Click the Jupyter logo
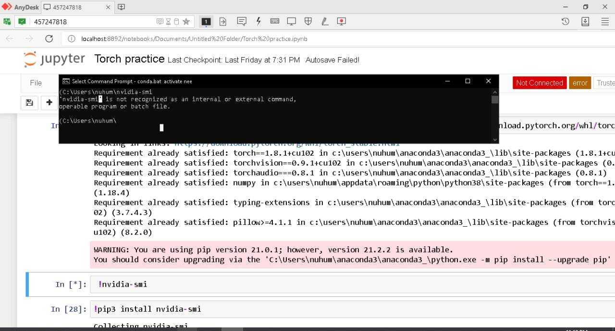Screen dimensions: 615x331 tap(54, 59)
